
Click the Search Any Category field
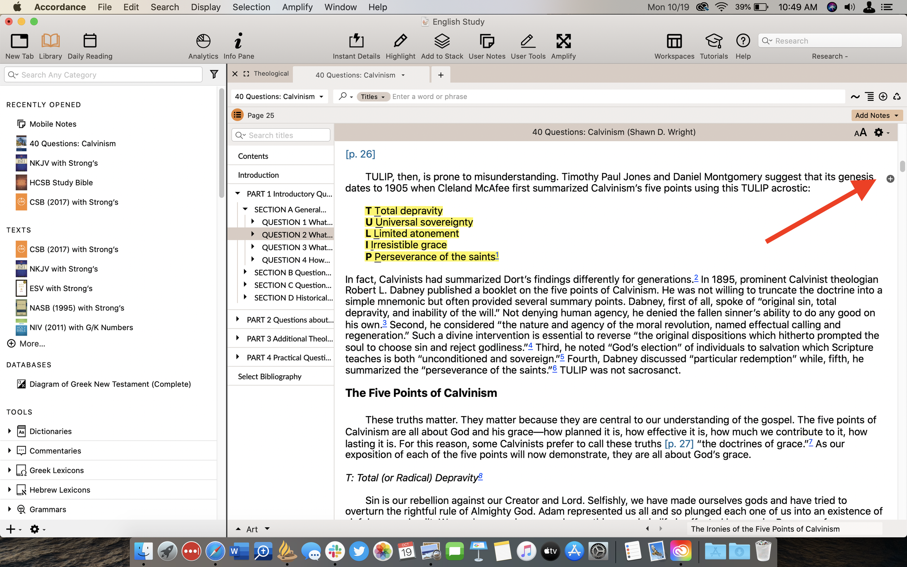[x=103, y=75]
